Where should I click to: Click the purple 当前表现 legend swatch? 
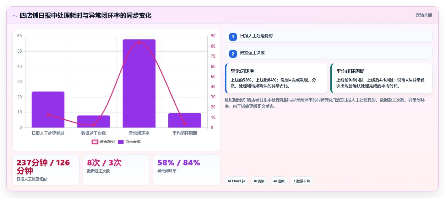click(x=121, y=142)
